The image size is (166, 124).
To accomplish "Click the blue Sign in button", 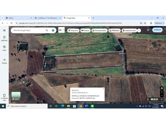I will pos(157,30).
